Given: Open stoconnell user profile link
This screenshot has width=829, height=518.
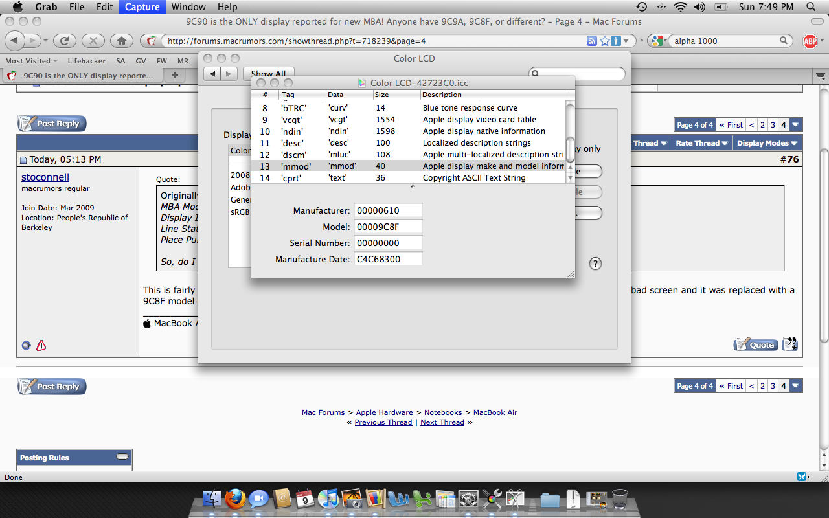Looking at the screenshot, I should click(45, 177).
